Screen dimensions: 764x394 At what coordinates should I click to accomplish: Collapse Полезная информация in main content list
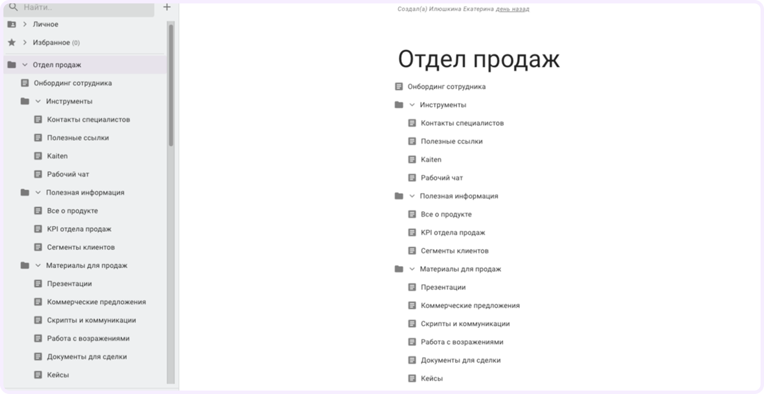click(x=412, y=196)
